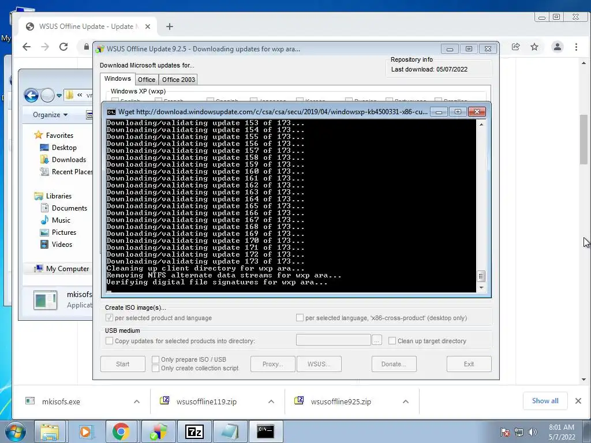Close the WSUS Offline Update browser tab

point(148,27)
